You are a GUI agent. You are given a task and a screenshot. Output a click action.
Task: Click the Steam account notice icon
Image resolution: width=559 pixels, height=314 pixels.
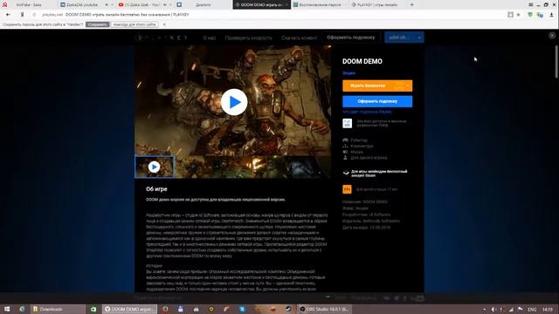[346, 173]
